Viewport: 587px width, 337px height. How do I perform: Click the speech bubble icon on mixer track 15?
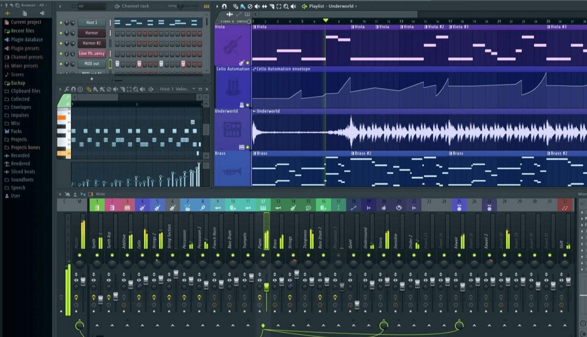coord(308,208)
